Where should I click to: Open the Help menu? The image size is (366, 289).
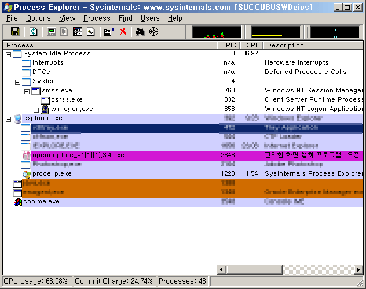click(175, 18)
